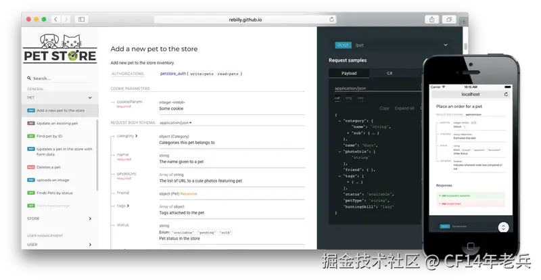541x280 pixels.
Task: Go forward with the Safari forward arrow
Action: (x=66, y=20)
